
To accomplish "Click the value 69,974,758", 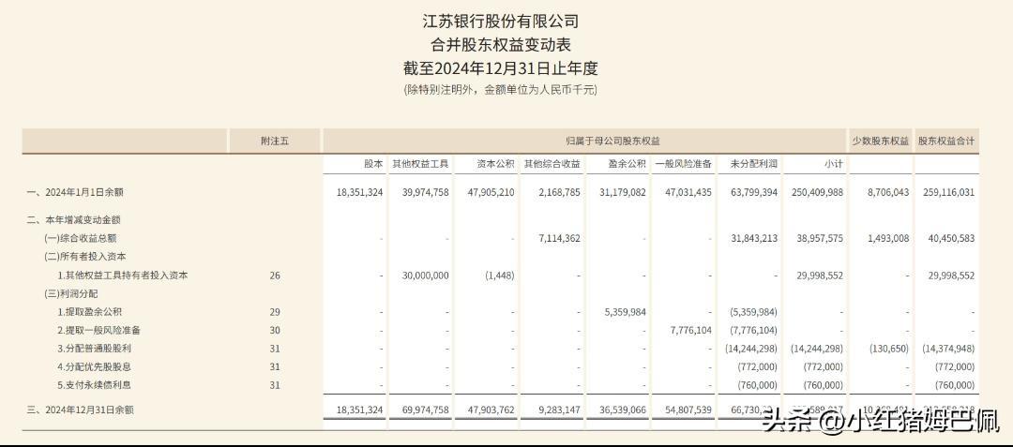I will click(x=425, y=410).
